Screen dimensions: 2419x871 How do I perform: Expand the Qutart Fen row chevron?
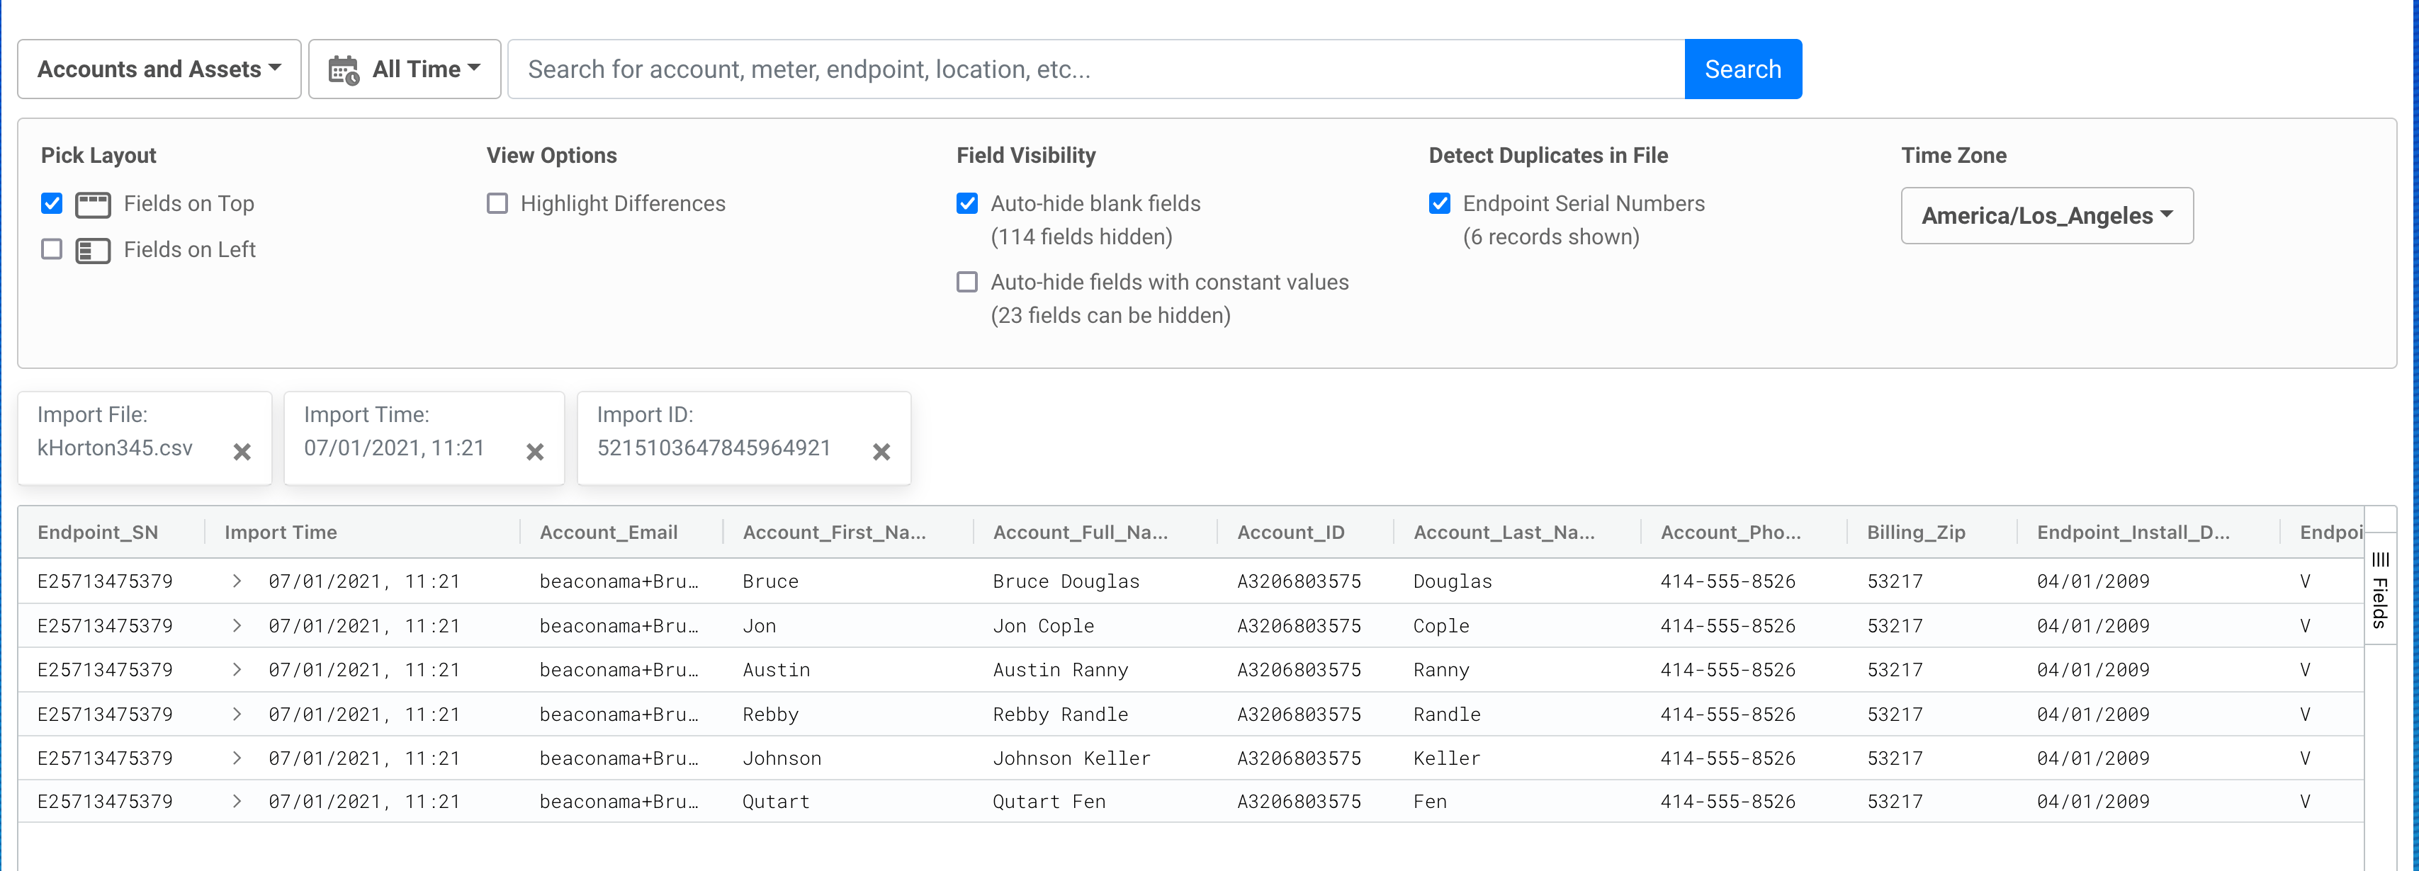tap(237, 802)
